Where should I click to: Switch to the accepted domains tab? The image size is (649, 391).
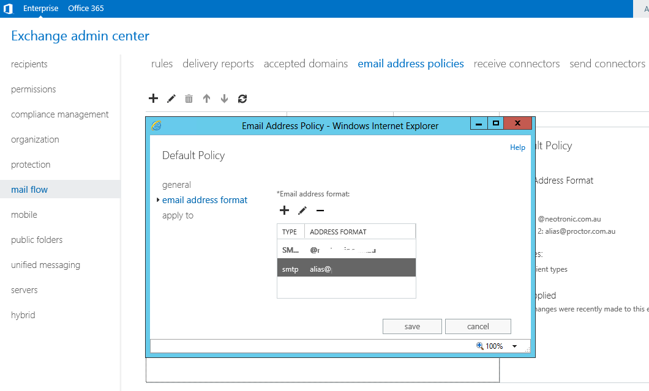coord(306,64)
